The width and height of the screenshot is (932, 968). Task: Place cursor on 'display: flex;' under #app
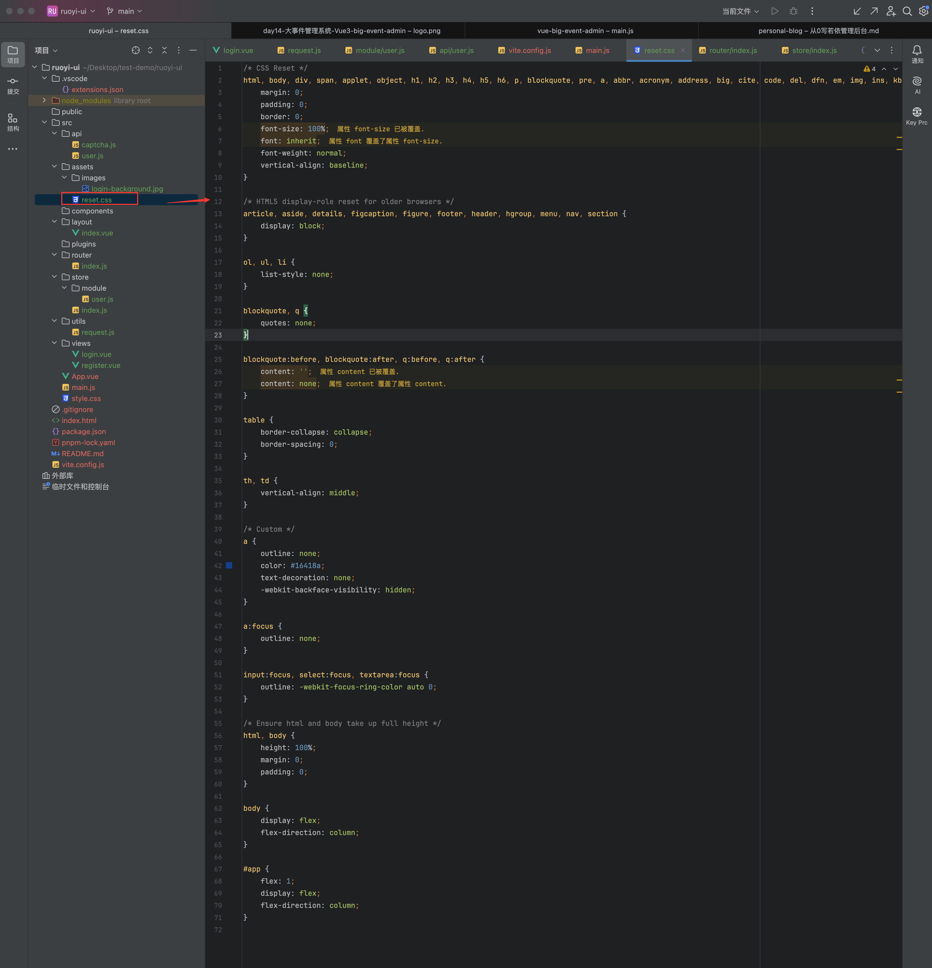pyautogui.click(x=290, y=893)
